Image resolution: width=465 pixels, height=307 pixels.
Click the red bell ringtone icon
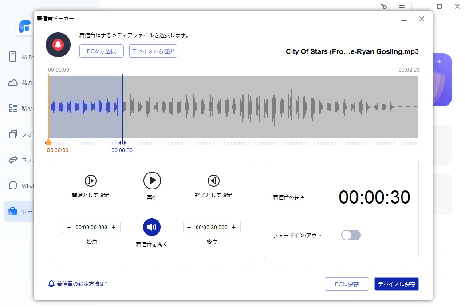coord(58,45)
